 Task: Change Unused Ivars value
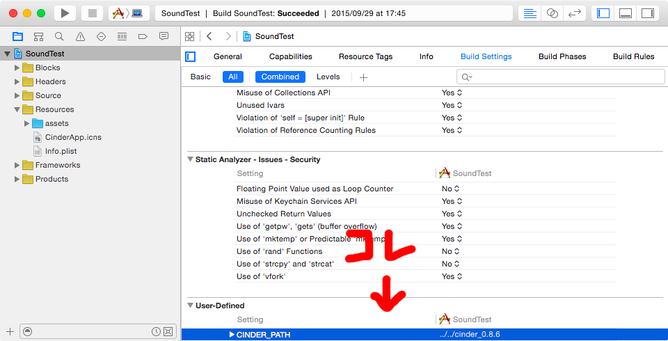click(x=452, y=105)
